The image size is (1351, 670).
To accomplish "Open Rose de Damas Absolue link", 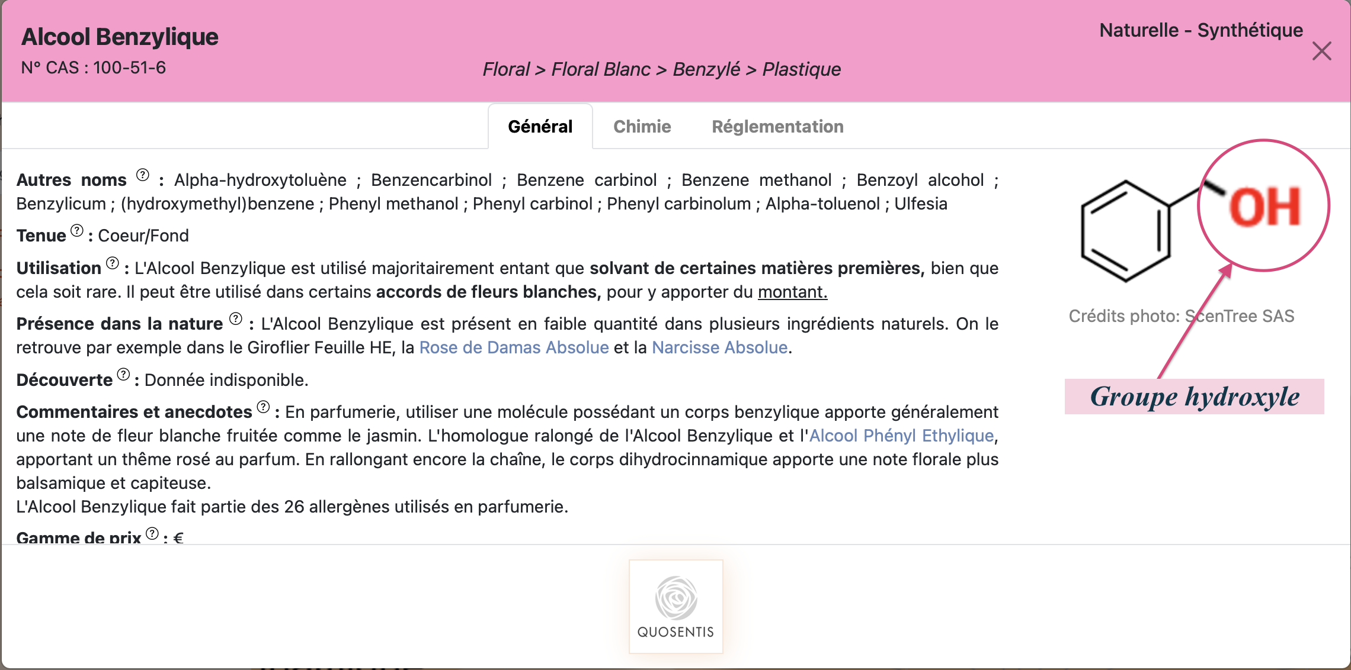I will pos(514,347).
